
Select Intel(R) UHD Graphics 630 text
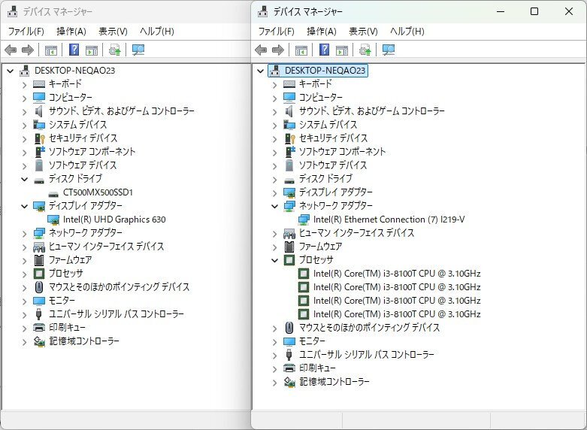coord(114,220)
